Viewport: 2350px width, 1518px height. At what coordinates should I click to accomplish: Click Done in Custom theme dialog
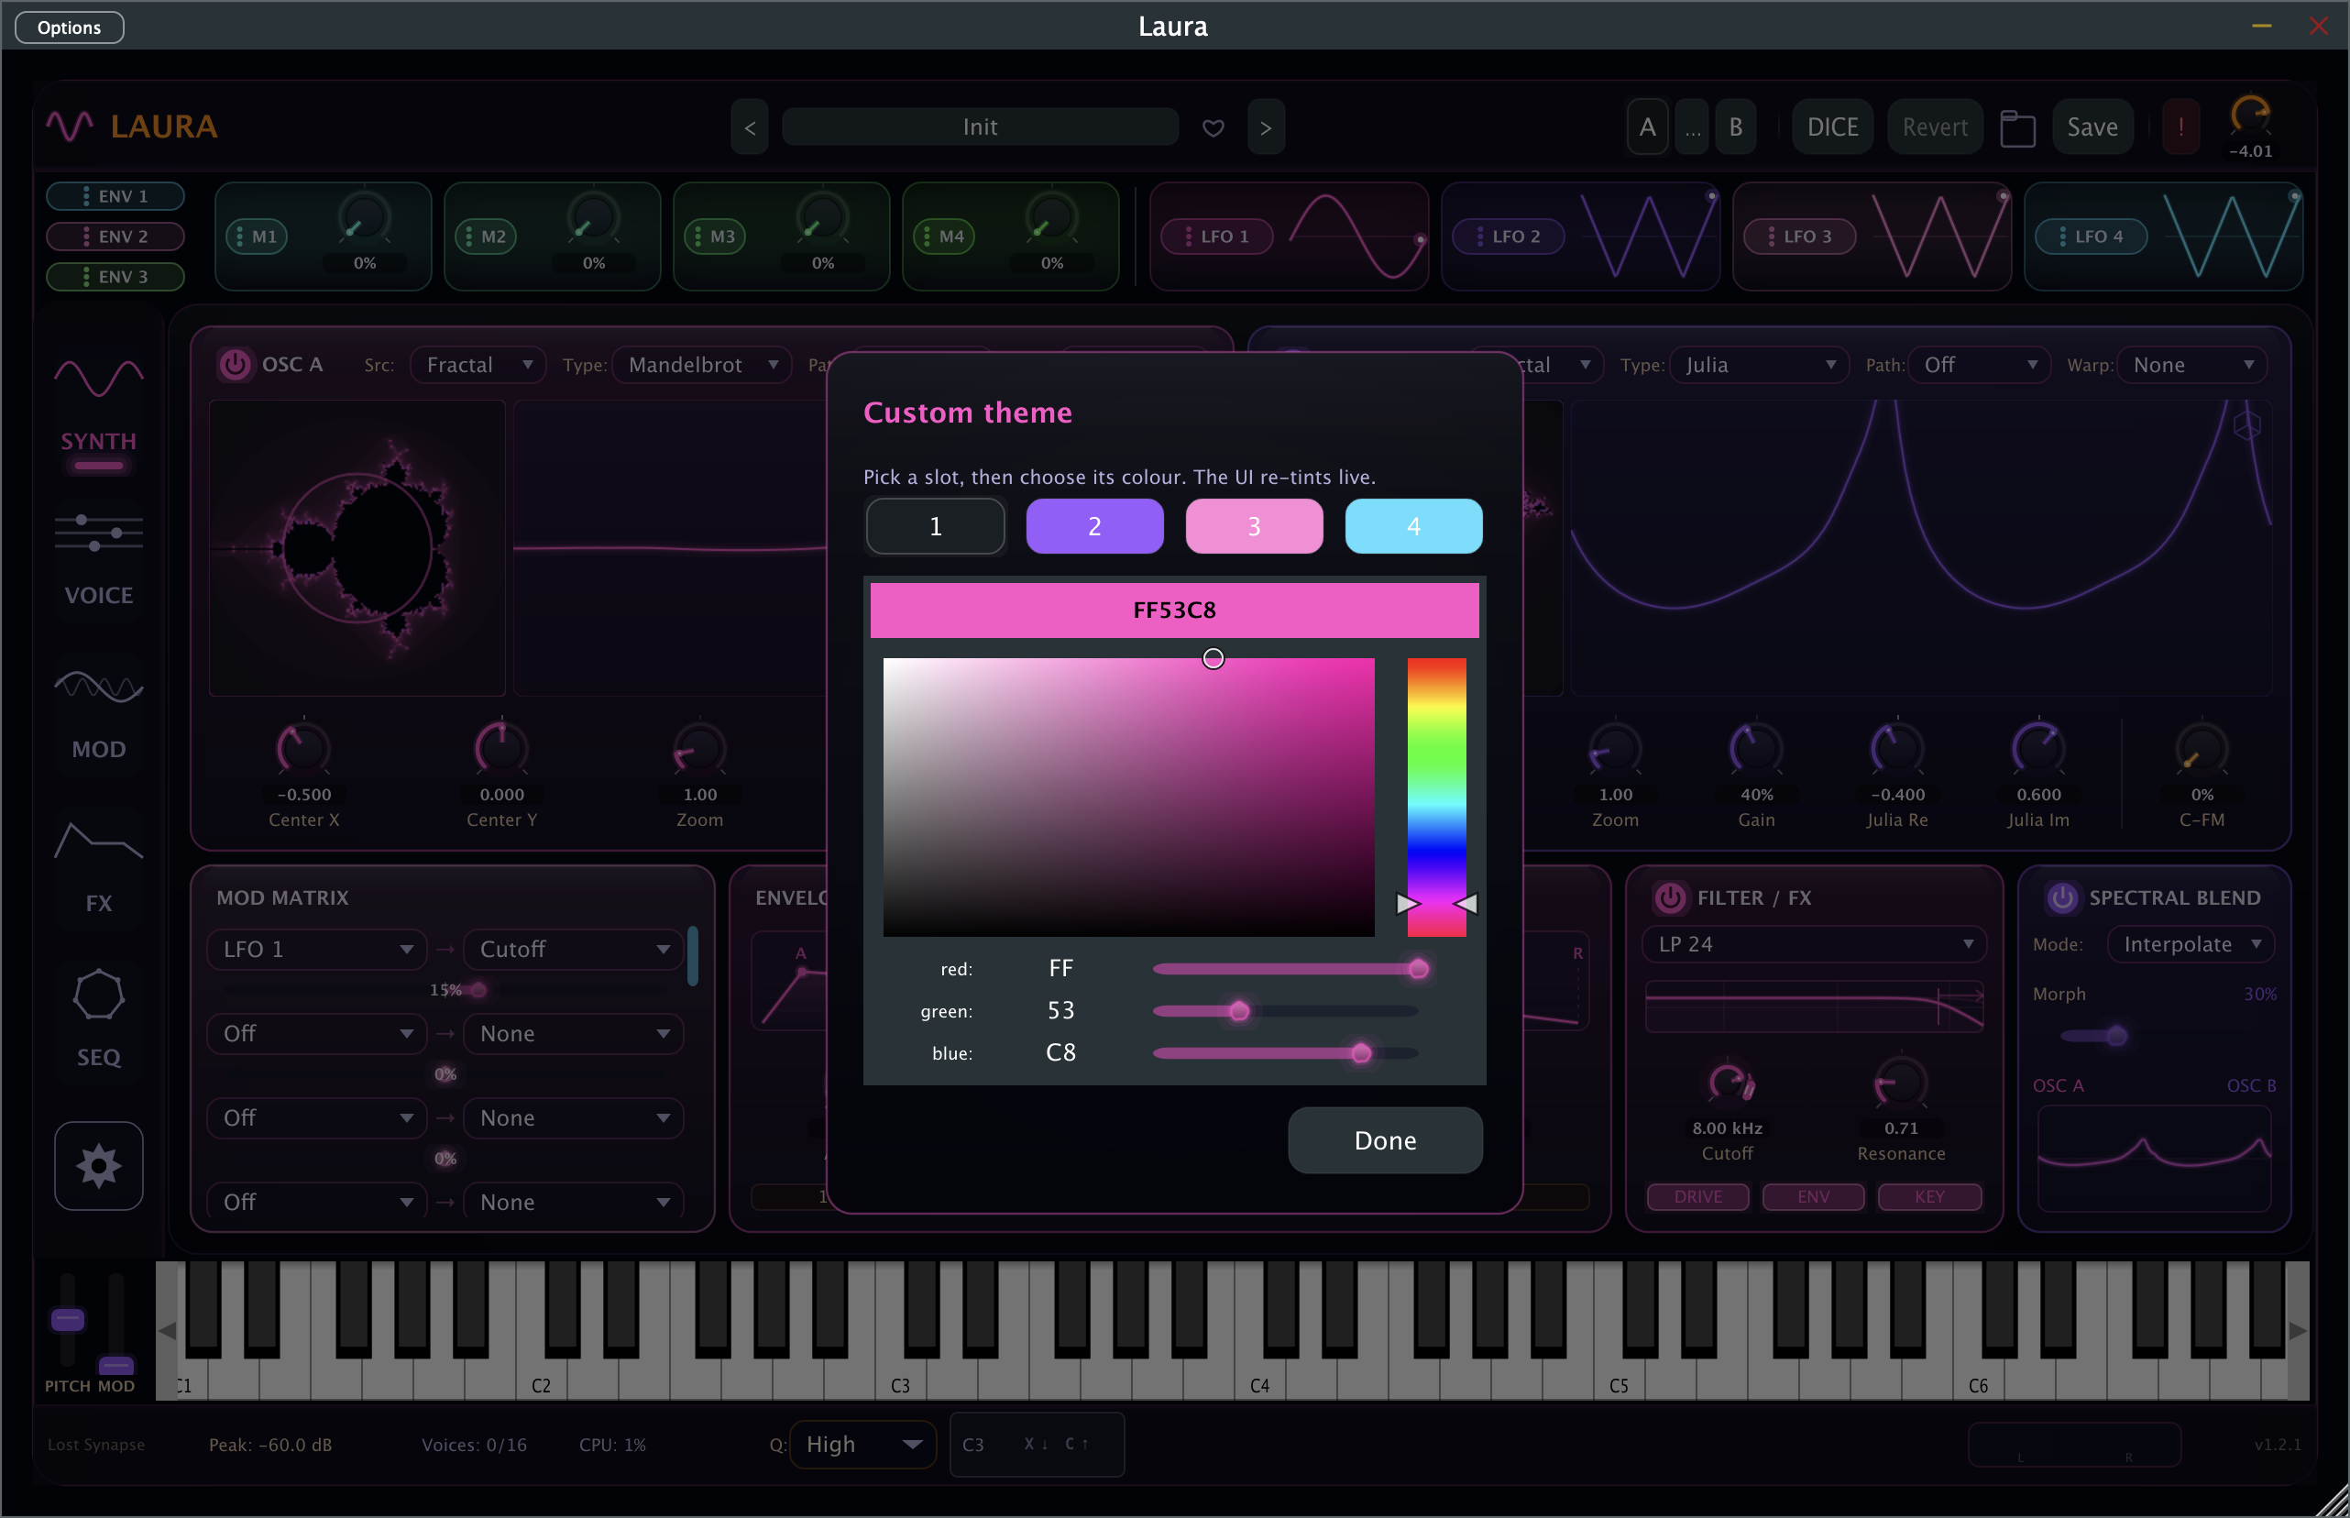click(1386, 1140)
